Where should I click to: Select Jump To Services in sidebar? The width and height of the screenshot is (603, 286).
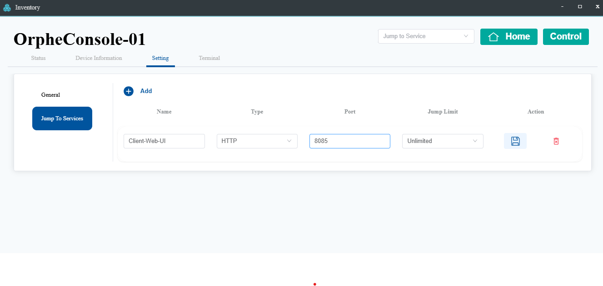click(x=62, y=118)
